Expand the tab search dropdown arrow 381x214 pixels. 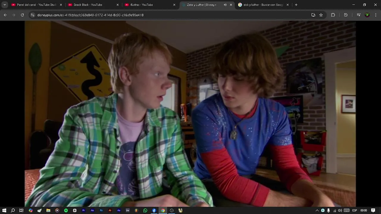[x=4, y=5]
